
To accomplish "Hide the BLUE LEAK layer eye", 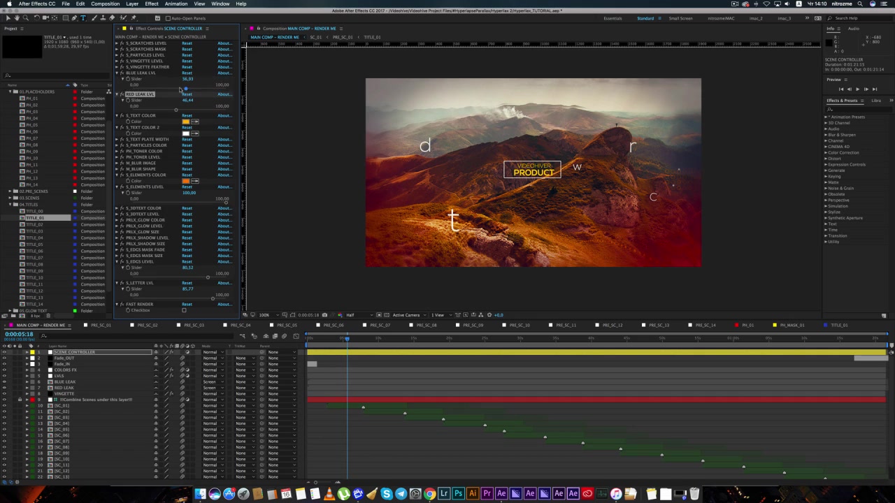I will click(4, 381).
